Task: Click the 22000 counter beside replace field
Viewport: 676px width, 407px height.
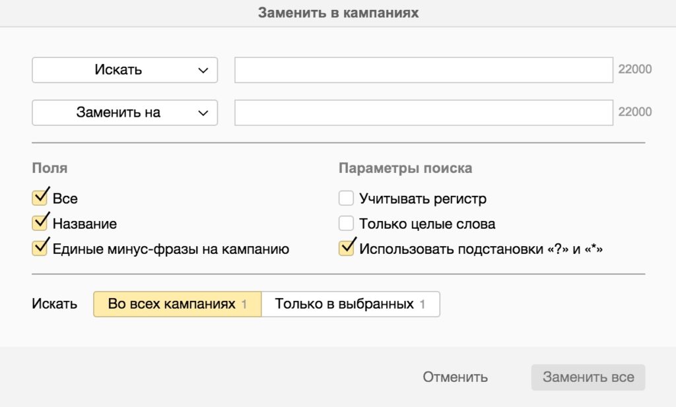Action: pyautogui.click(x=634, y=112)
